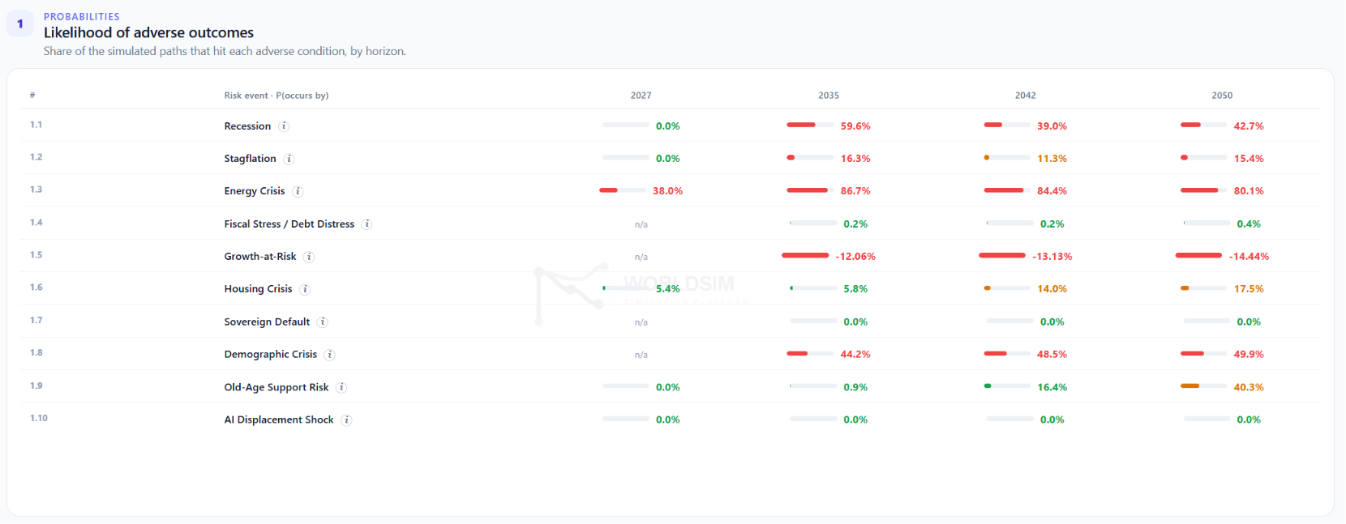
Task: Open the Stagflation info tooltip icon
Action: click(x=289, y=159)
